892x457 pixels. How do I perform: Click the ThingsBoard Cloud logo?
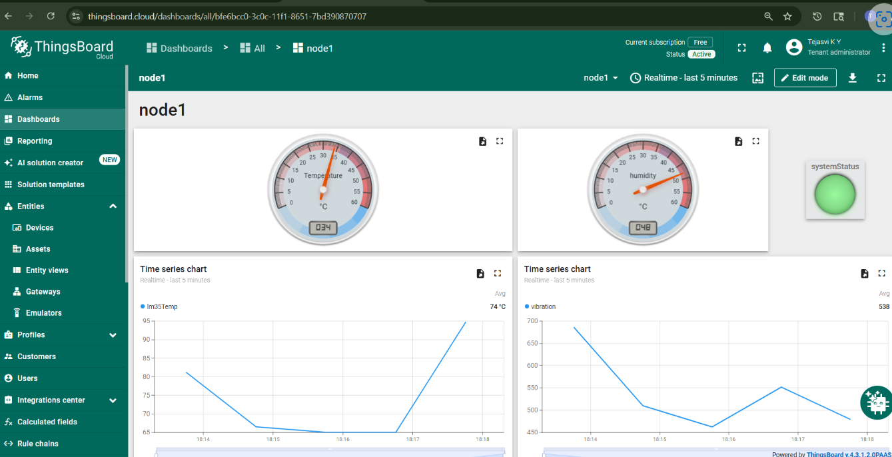(x=62, y=47)
